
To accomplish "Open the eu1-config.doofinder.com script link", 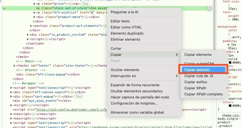I will point(72,109).
